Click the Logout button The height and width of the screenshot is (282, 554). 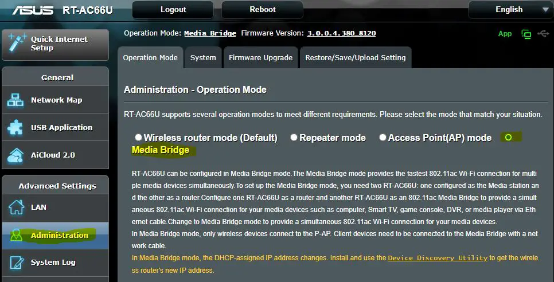pyautogui.click(x=173, y=10)
